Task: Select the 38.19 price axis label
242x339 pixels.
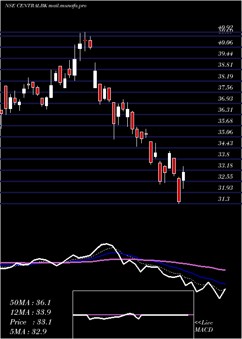Action: click(226, 77)
